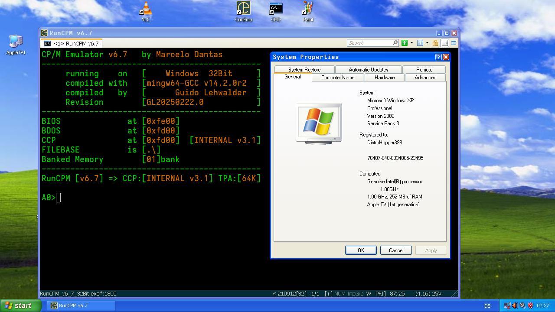Click the 'Apple TV (1st generation)' text
555x312 pixels.
[393, 205]
